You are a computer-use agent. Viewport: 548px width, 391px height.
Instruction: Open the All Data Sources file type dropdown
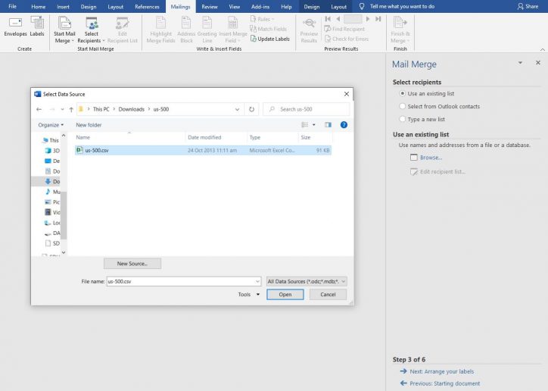tap(307, 281)
